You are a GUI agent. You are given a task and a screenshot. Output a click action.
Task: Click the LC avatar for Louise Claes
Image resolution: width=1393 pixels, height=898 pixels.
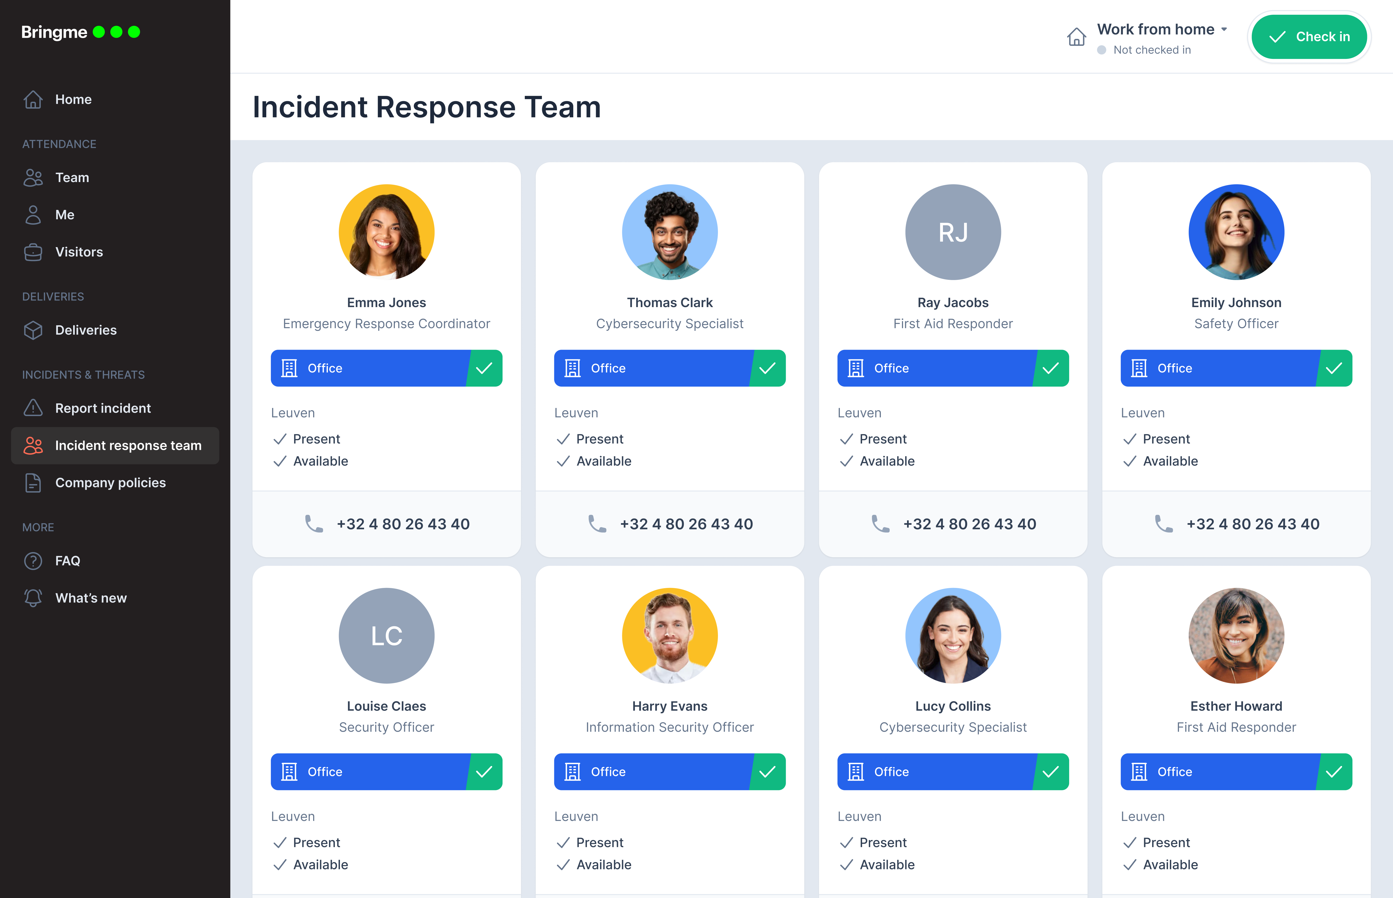[387, 636]
